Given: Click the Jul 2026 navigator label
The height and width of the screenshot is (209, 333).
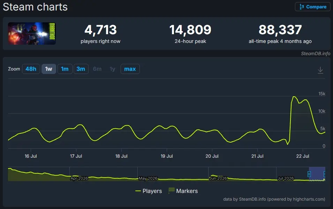Looking at the screenshot, I should (x=286, y=178).
